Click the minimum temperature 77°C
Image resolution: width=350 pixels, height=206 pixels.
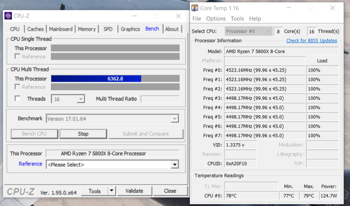(289, 196)
